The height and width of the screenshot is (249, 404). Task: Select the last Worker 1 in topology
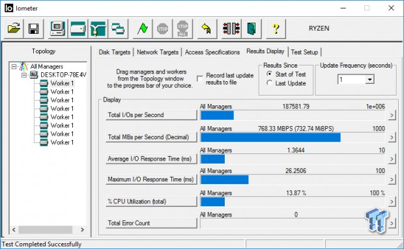(62, 142)
